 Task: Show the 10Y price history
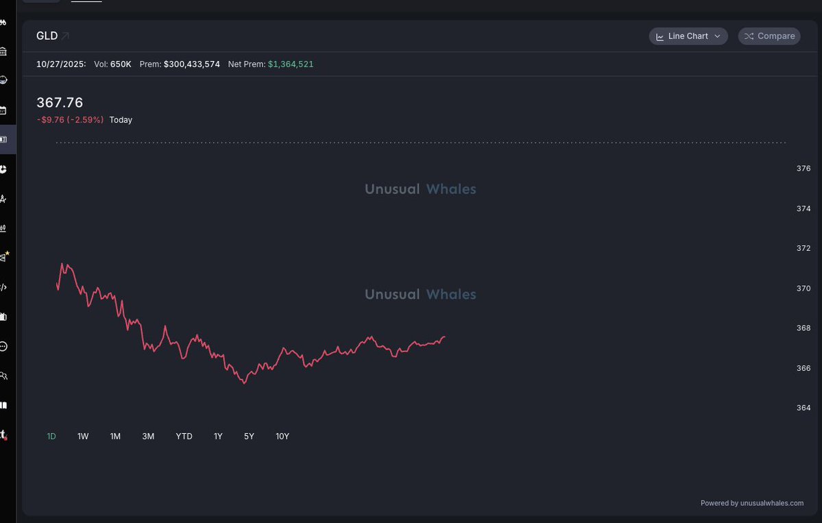pyautogui.click(x=282, y=437)
